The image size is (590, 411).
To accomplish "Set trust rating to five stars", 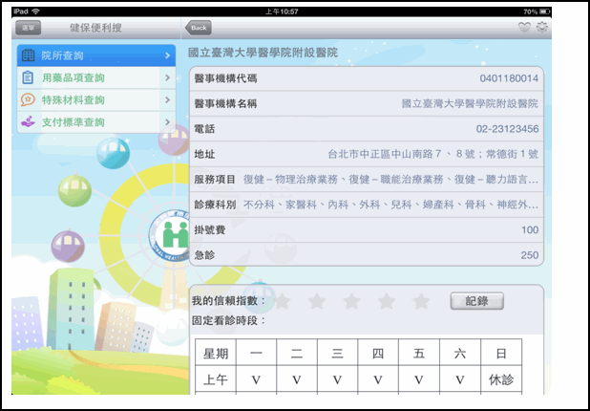I will tap(420, 301).
